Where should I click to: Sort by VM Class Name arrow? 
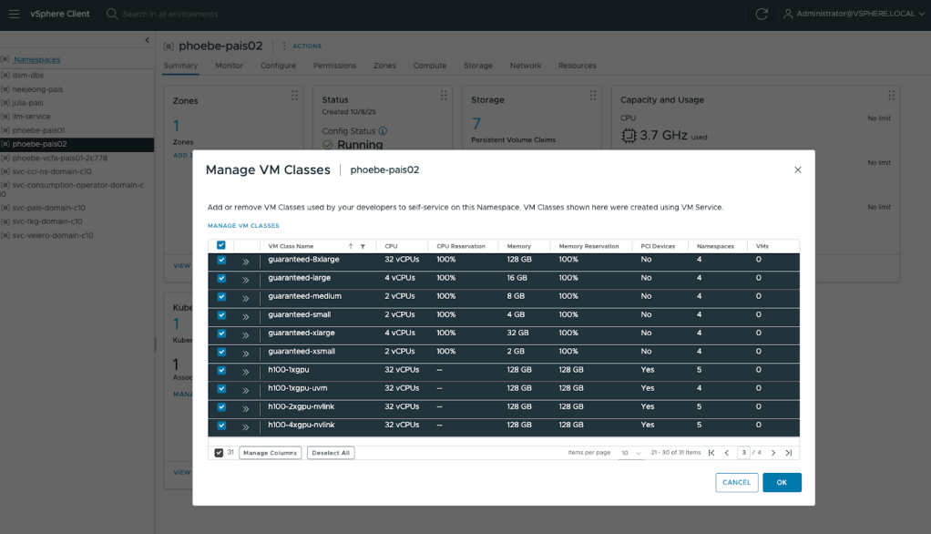click(x=351, y=246)
